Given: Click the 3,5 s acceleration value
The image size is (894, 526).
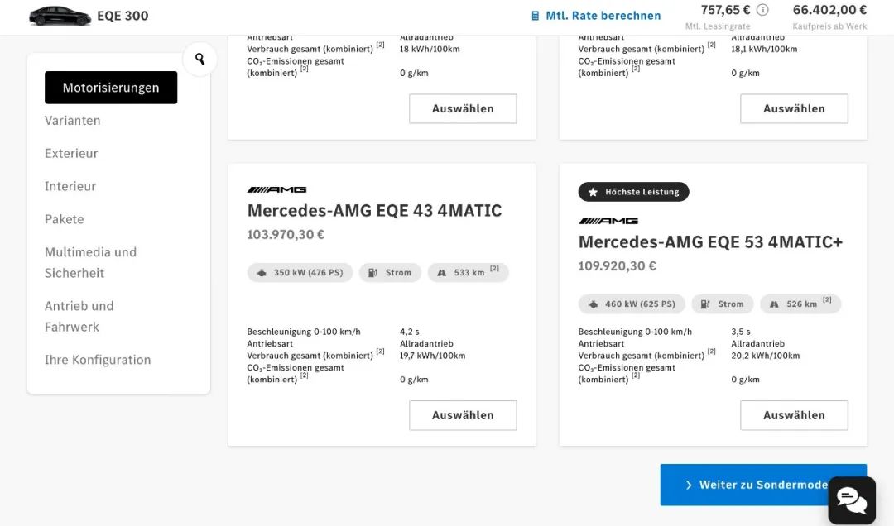Looking at the screenshot, I should tap(741, 332).
